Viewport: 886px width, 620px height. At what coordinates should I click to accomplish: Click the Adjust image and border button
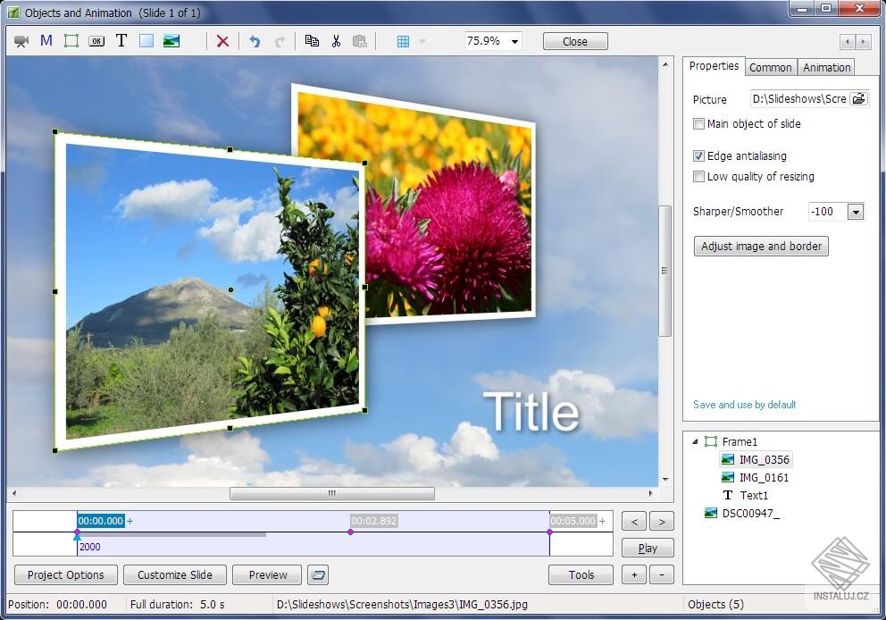coord(760,246)
